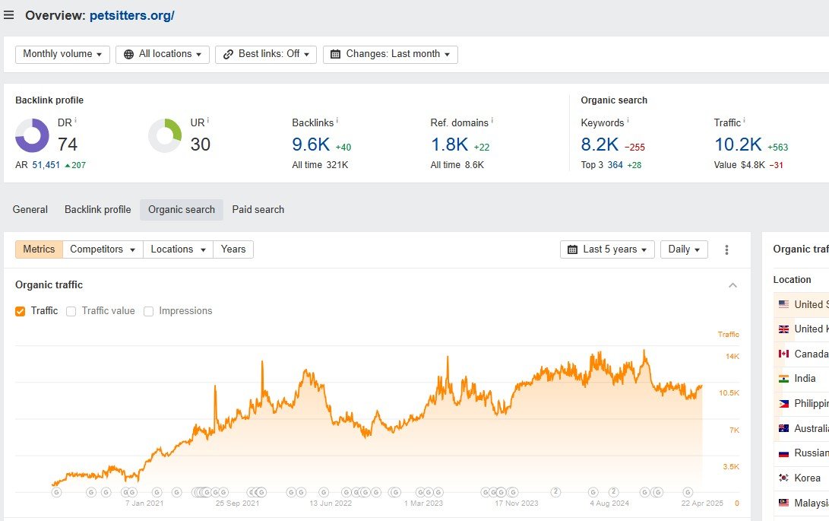Open the Locations dropdown

(178, 249)
